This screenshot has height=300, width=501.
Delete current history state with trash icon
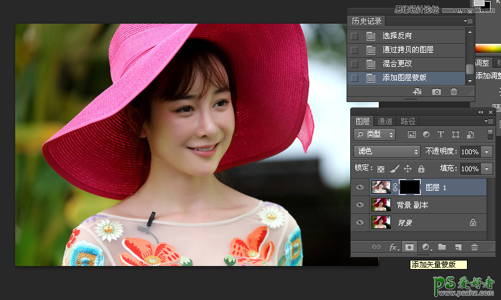[x=454, y=92]
